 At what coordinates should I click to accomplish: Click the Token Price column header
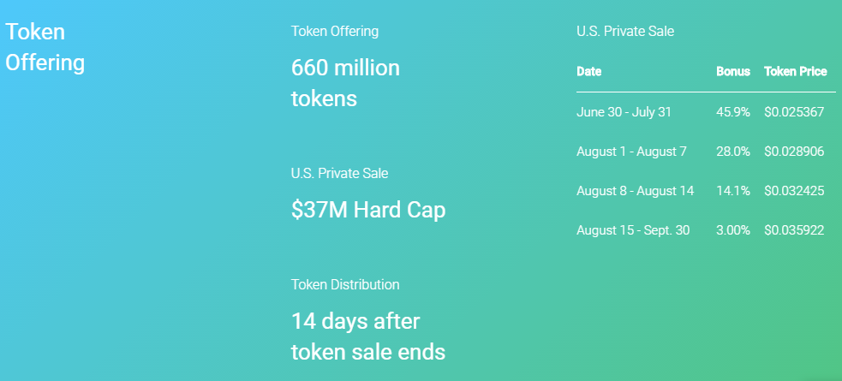[x=795, y=71]
